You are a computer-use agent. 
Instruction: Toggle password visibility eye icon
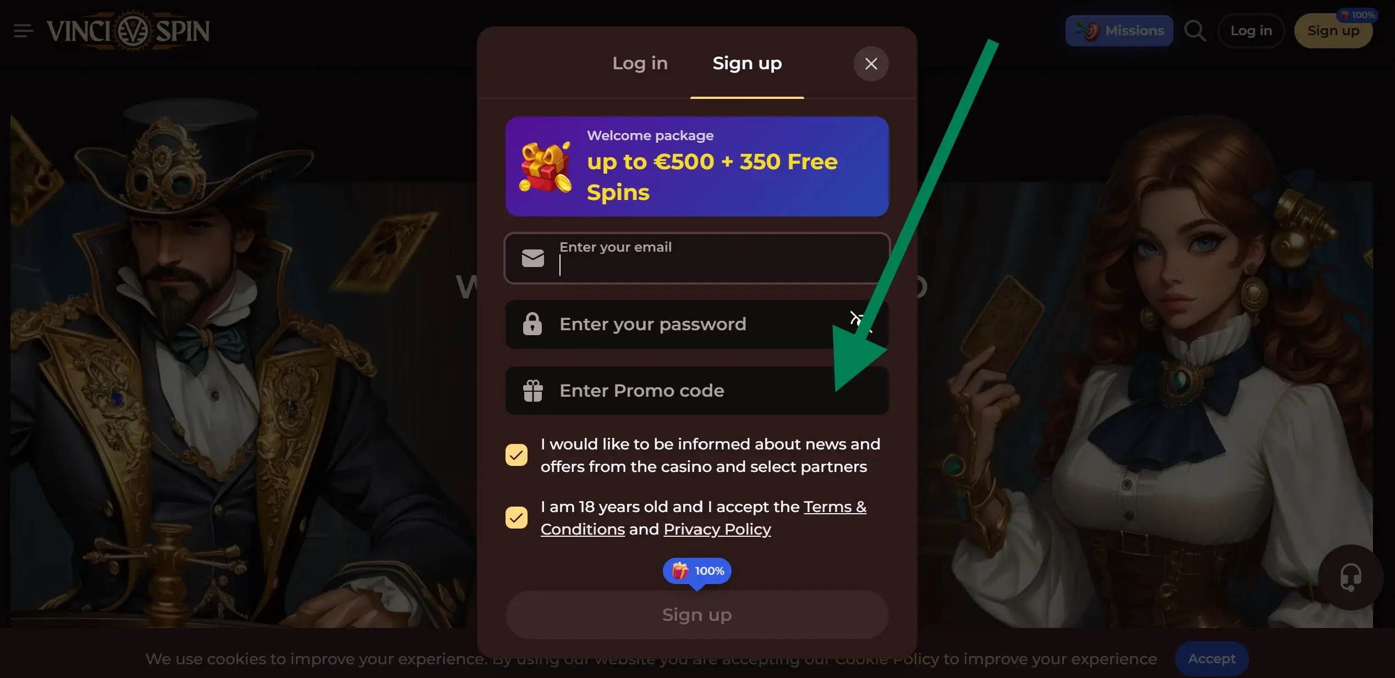click(860, 322)
